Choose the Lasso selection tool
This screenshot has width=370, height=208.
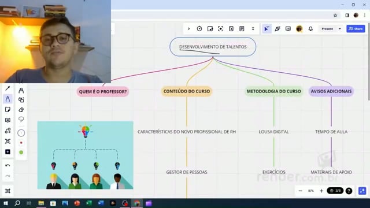point(21,120)
